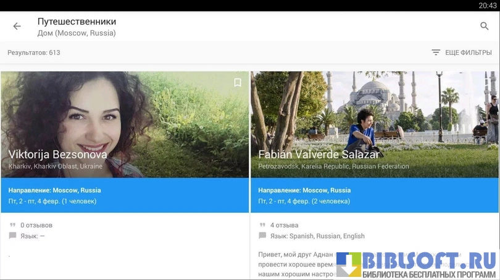This screenshot has width=500, height=280.
Task: Click Viktorija's blue Moscow trip banner
Action: [x=125, y=196]
